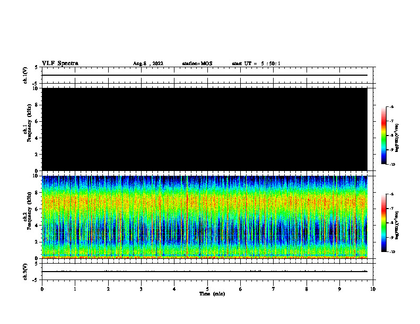
Task: Select the start UT = 5:50:1 text
Action: [x=256, y=64]
